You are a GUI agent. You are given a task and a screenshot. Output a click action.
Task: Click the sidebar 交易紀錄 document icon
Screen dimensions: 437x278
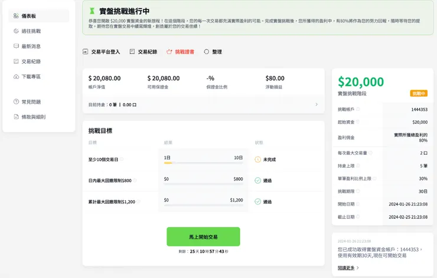(16, 61)
